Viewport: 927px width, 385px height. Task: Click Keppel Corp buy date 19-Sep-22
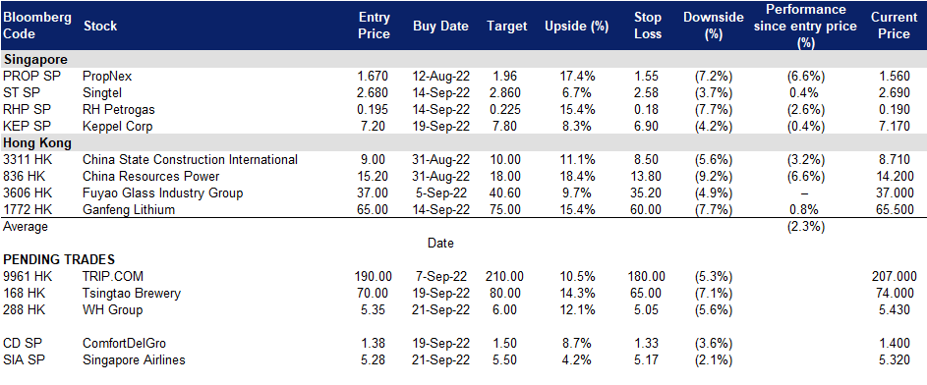(x=441, y=127)
